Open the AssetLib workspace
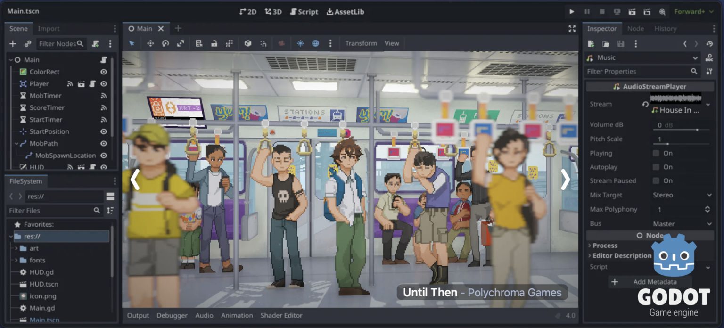Viewport: 724px width, 328px height. click(345, 11)
